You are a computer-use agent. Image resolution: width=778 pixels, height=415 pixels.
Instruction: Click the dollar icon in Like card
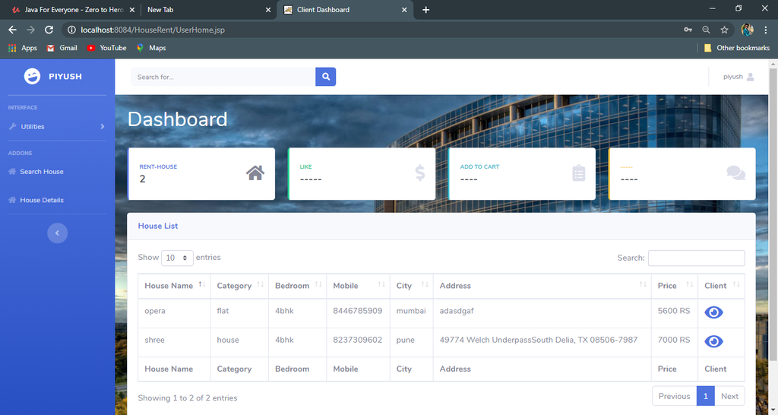coord(419,173)
